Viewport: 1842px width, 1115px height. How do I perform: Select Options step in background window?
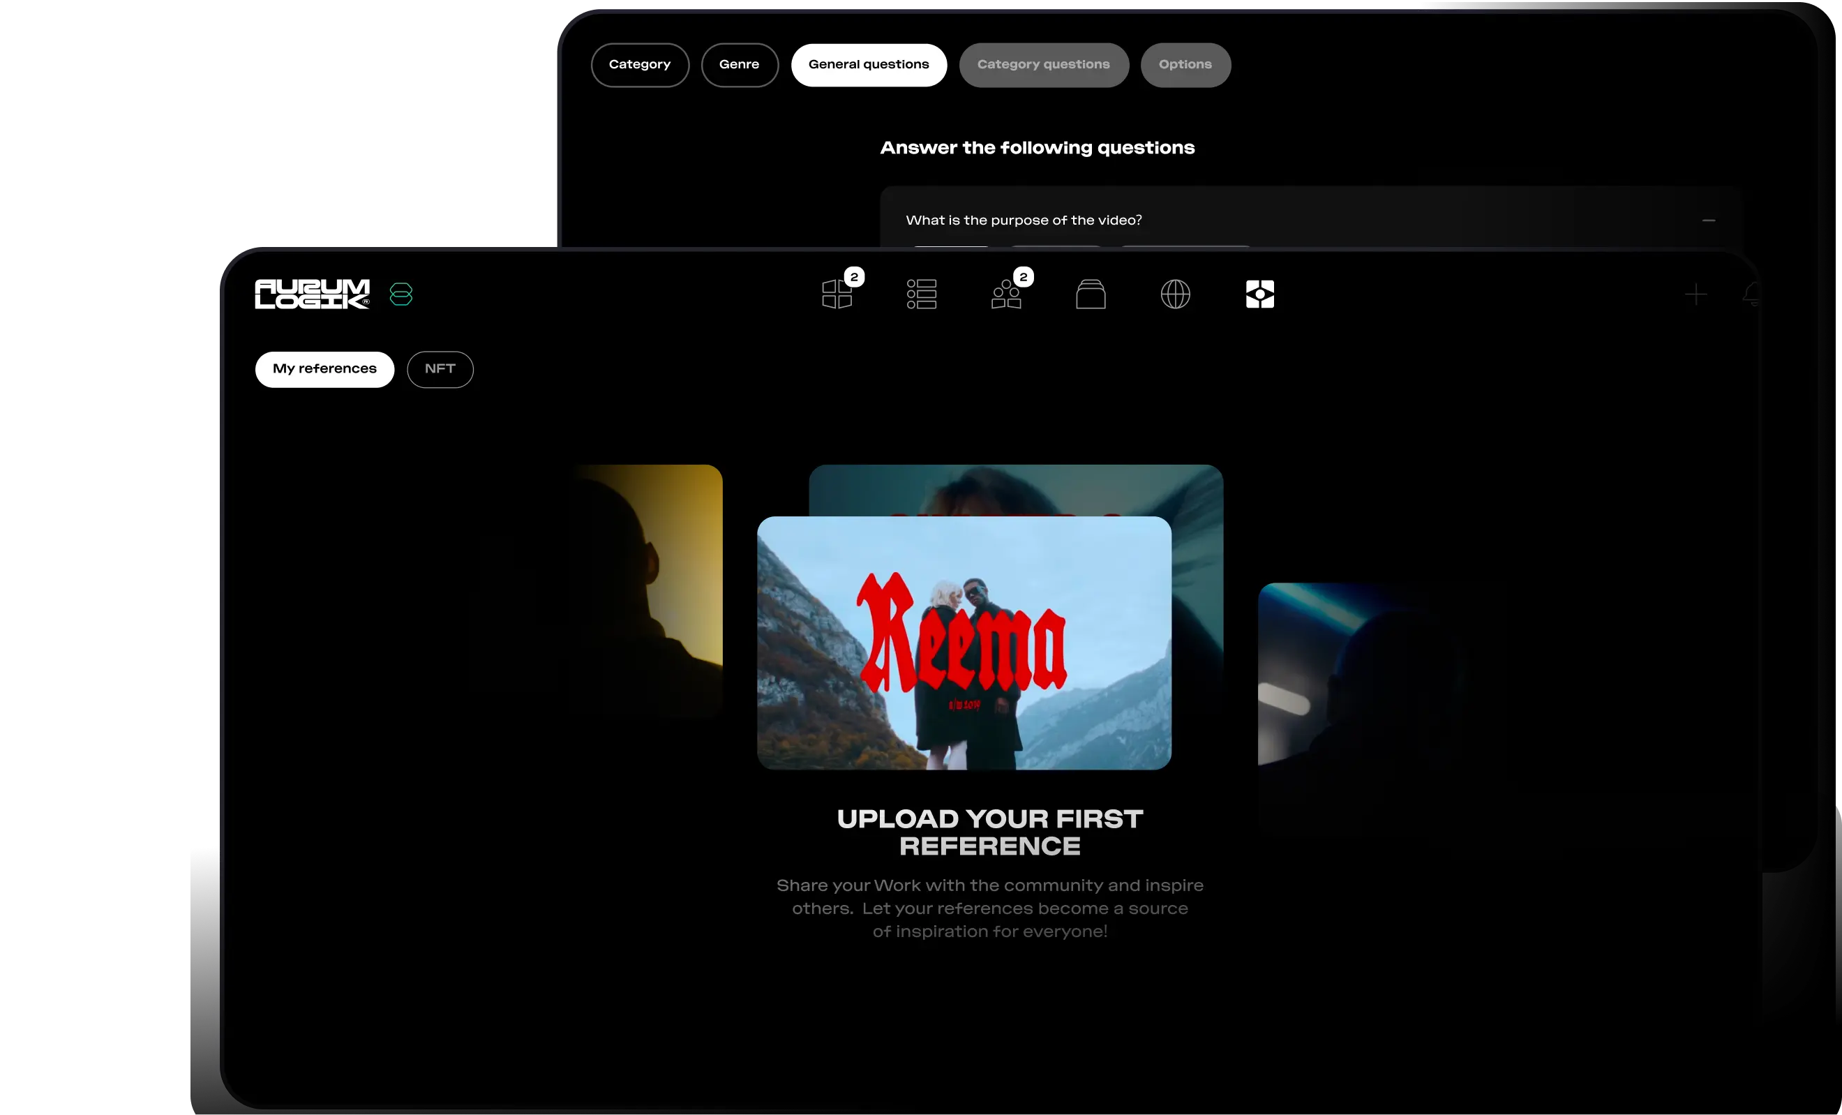(1185, 65)
